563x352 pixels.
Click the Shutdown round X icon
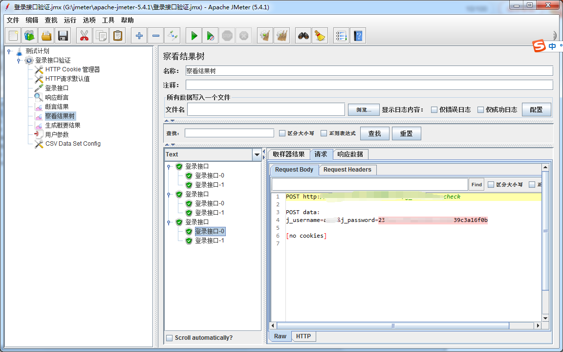pos(243,36)
